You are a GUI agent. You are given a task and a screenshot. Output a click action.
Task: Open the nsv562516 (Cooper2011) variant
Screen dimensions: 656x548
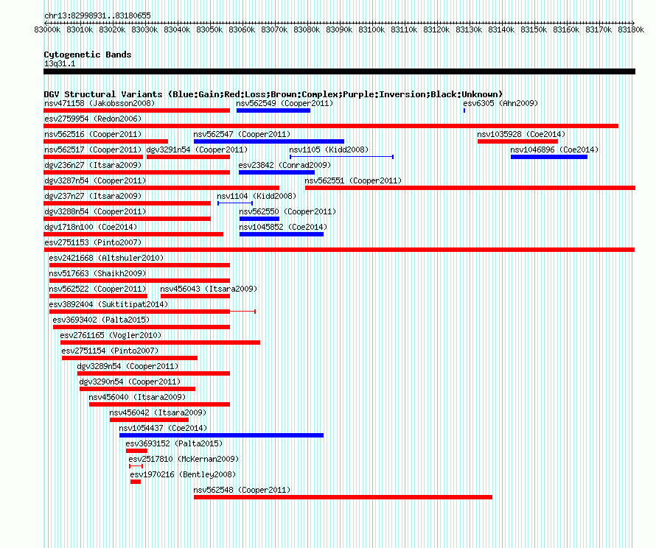(93, 134)
